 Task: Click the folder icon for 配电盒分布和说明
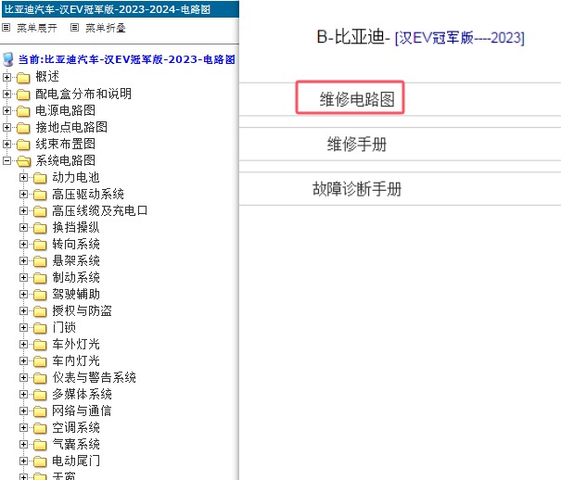(x=23, y=94)
